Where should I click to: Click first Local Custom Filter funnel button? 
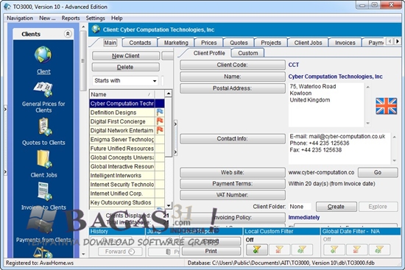257,249
